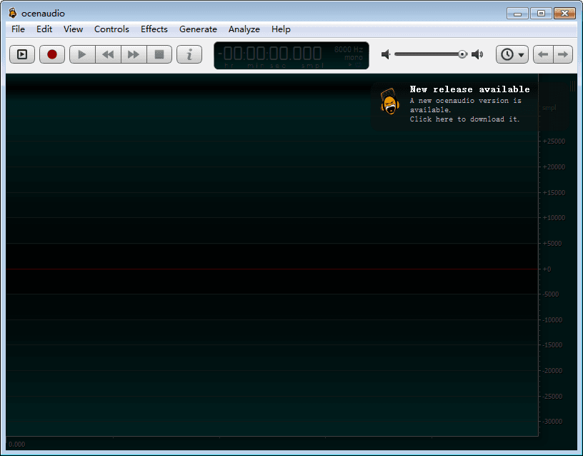Open file info with the 'i' icon
Image resolution: width=583 pixels, height=456 pixels.
coord(189,54)
